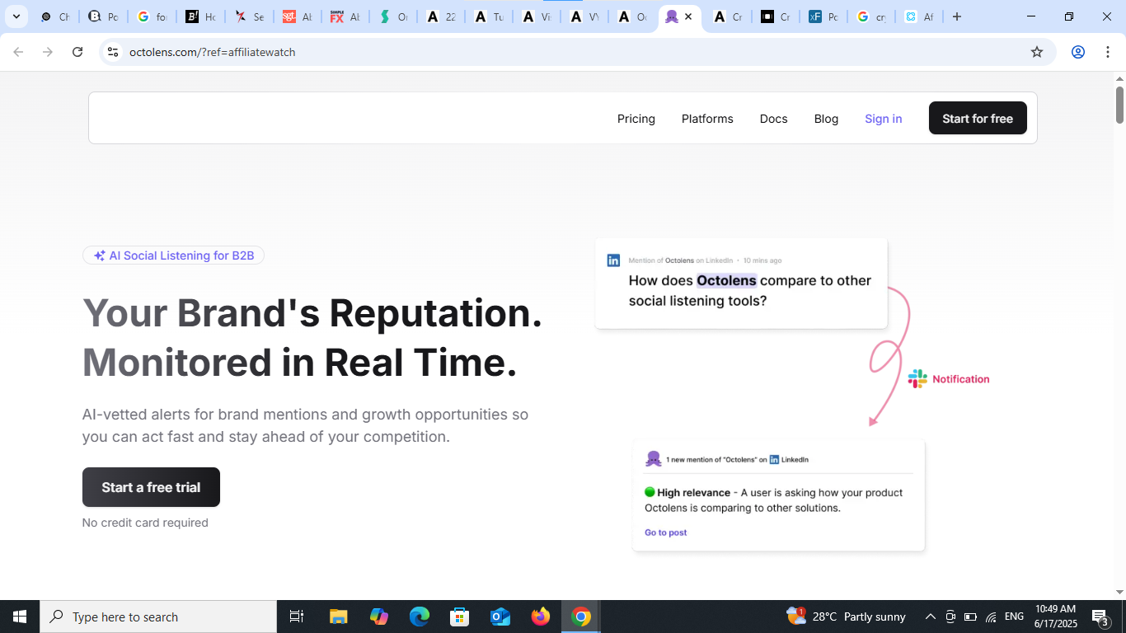Switch to the last tab labeled Af

click(918, 16)
